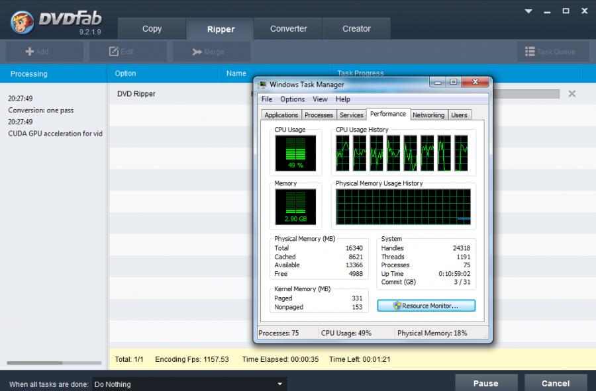The image size is (596, 391).
Task: Click the Add button with plus icon
Action: 44,52
